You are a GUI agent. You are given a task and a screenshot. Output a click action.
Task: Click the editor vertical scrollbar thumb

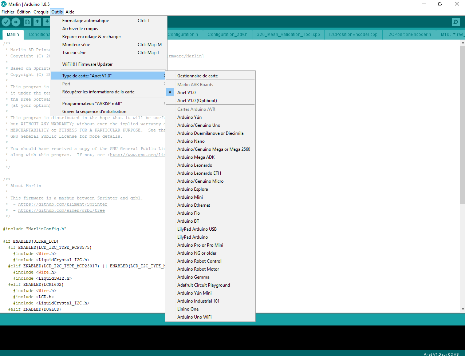(462, 125)
